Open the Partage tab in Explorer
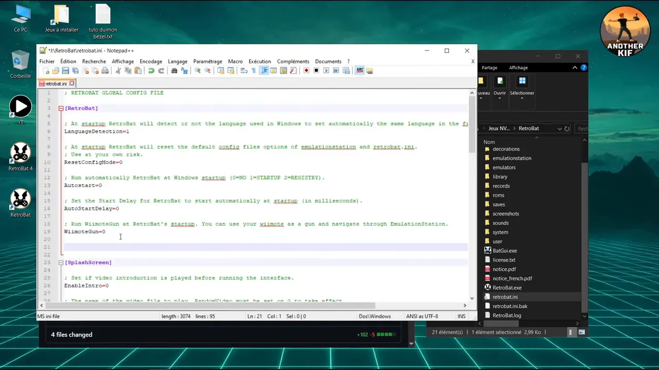This screenshot has width=659, height=370. [489, 67]
